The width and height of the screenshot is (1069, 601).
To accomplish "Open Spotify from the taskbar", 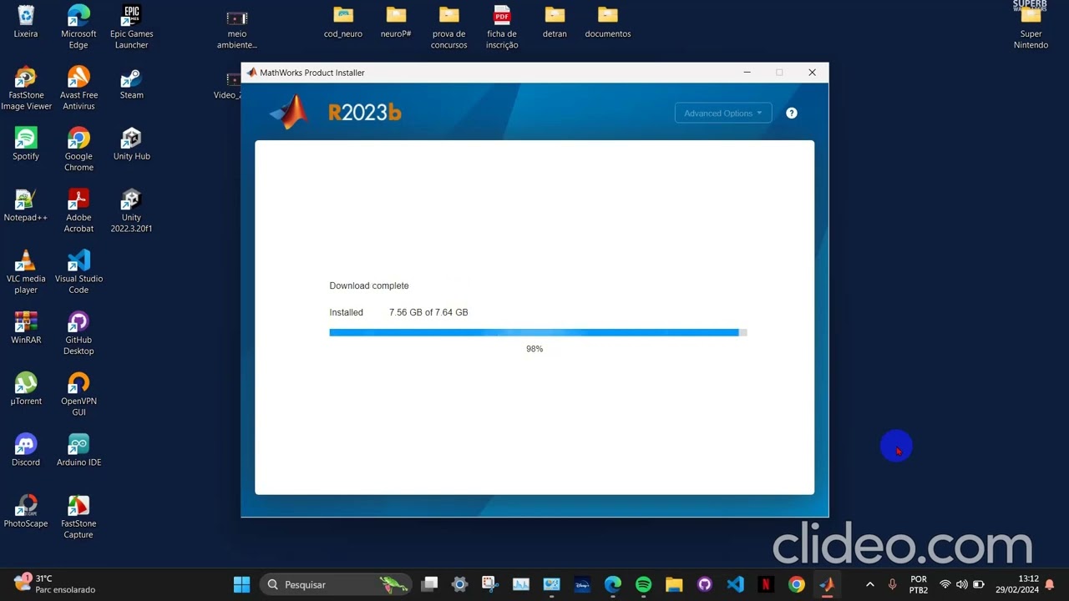I will click(643, 584).
